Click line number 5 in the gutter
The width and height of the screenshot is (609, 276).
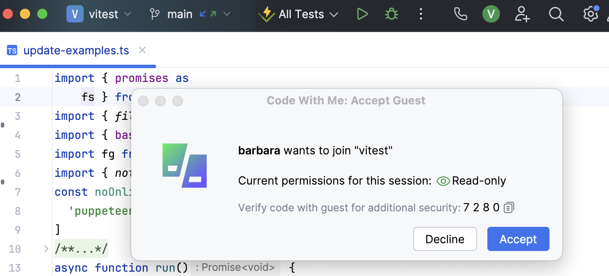click(18, 154)
